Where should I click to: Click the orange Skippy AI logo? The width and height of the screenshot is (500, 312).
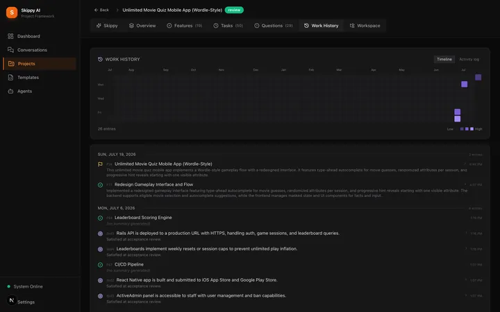pyautogui.click(x=12, y=12)
